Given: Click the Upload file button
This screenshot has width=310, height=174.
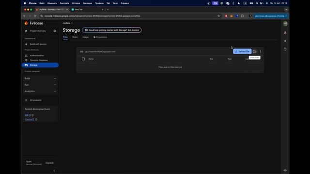Looking at the screenshot, I should tap(242, 52).
